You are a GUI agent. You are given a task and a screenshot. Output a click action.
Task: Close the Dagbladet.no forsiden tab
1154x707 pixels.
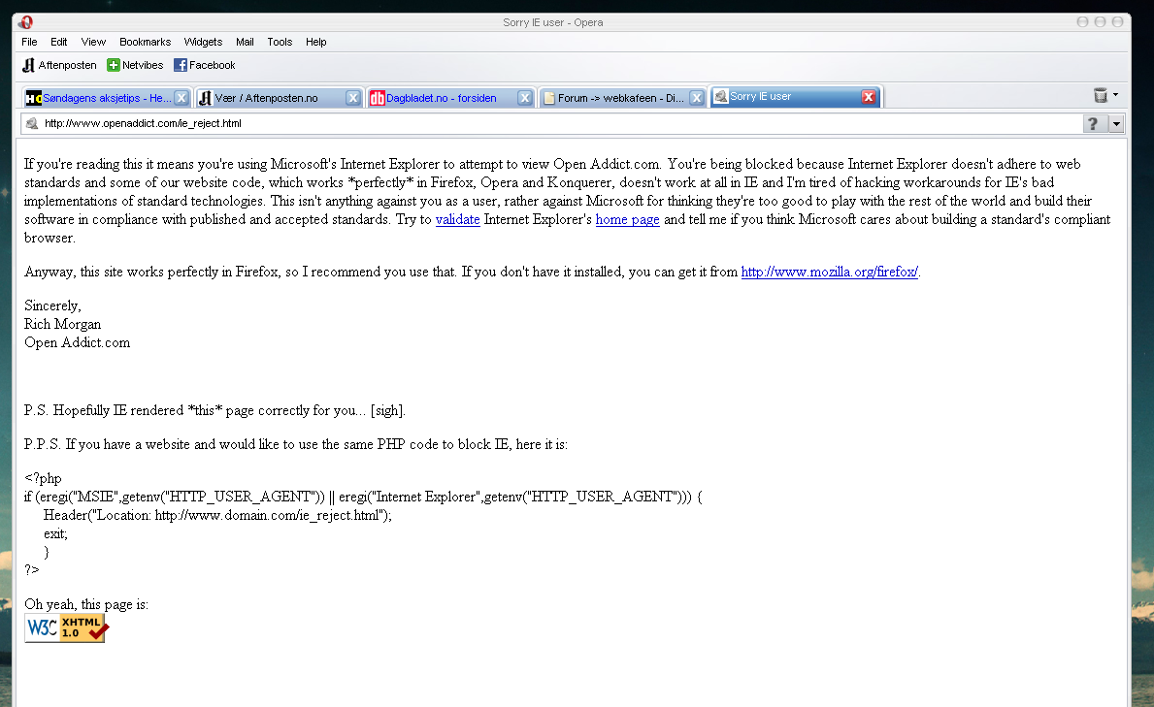525,98
